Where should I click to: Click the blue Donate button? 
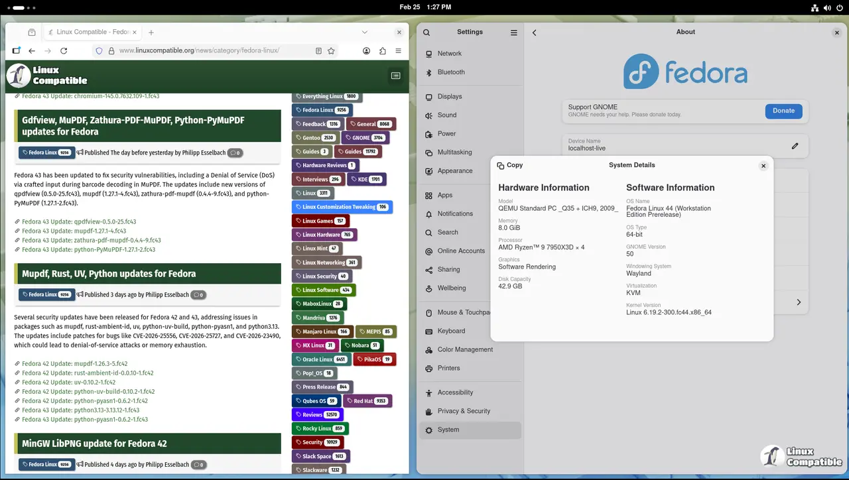click(783, 111)
